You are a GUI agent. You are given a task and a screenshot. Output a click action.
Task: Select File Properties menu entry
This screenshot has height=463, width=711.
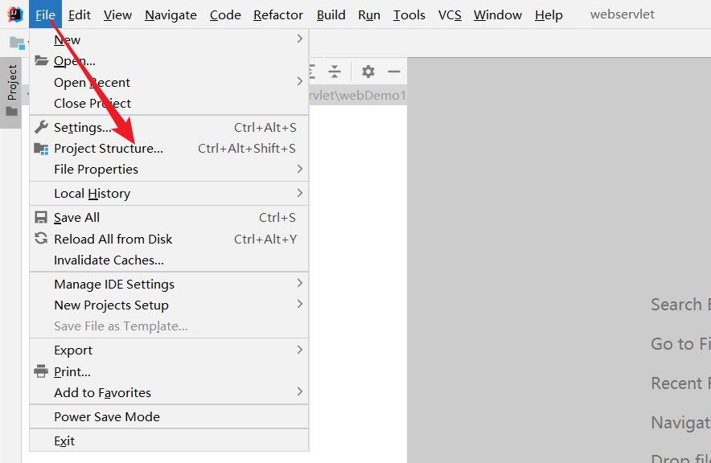point(169,170)
